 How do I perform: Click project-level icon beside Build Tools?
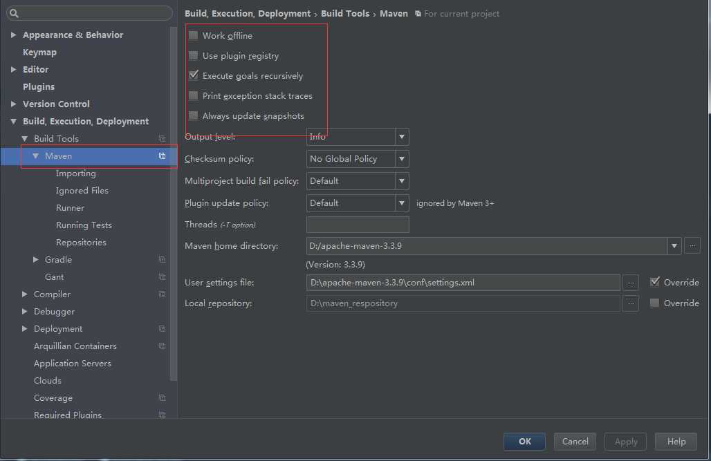(162, 139)
